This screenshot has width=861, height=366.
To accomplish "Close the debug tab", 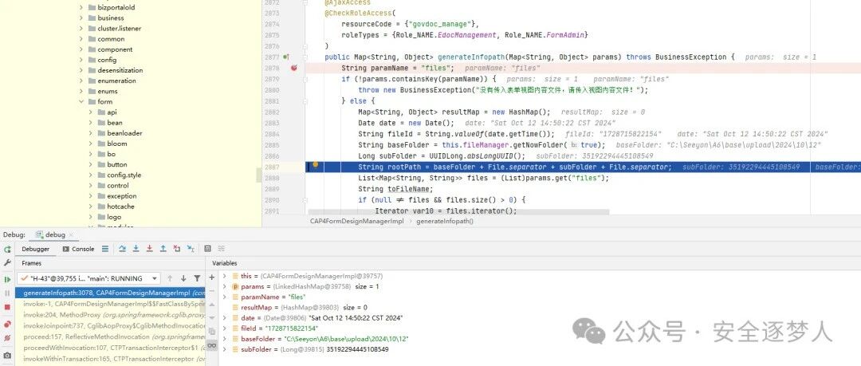I will pos(73,235).
